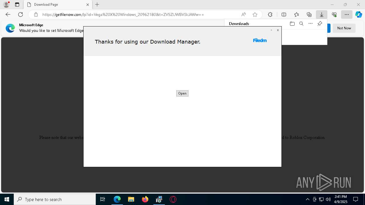
Task: Click the Filedm logo
Action: point(260,40)
